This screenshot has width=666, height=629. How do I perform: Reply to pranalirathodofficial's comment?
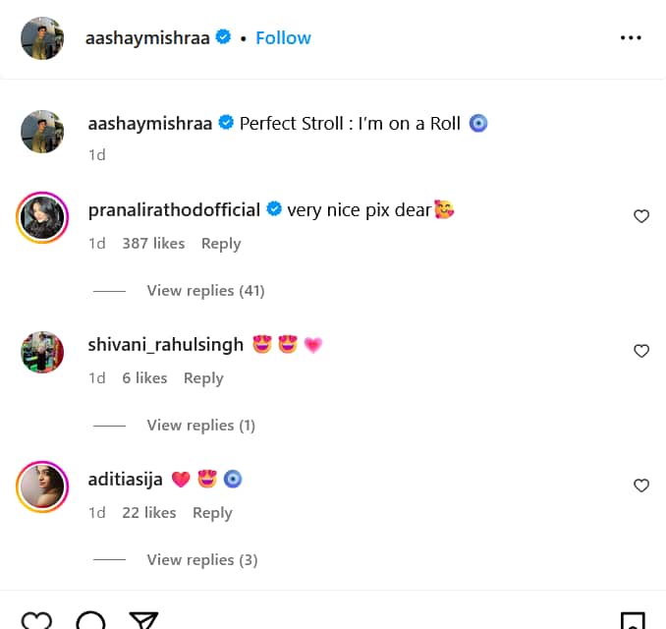coord(221,244)
